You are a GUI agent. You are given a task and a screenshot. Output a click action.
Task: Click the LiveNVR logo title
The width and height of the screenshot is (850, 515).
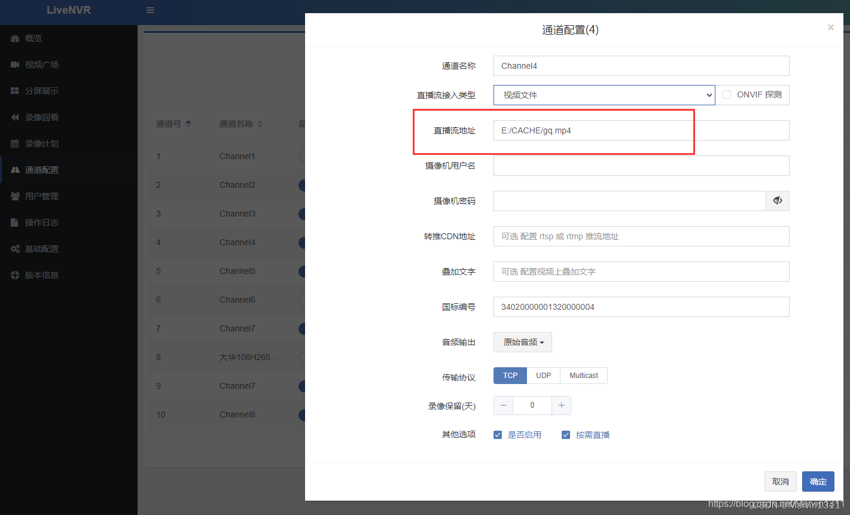[x=69, y=10]
